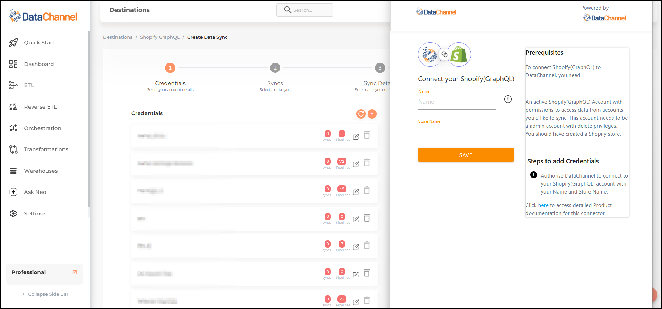This screenshot has width=662, height=309.
Task: Click the Shopify bag logo icon
Action: click(459, 54)
